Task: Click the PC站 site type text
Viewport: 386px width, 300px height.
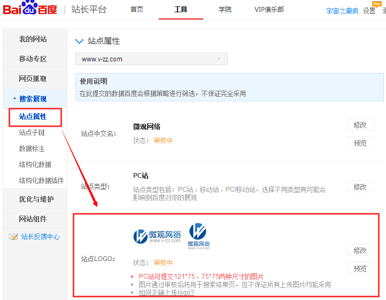Action: tap(141, 176)
